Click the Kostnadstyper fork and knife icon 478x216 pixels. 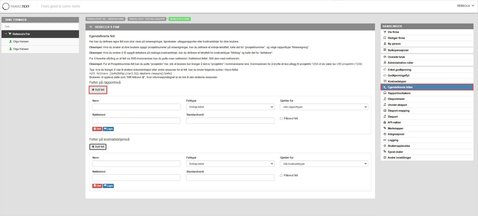(x=385, y=81)
